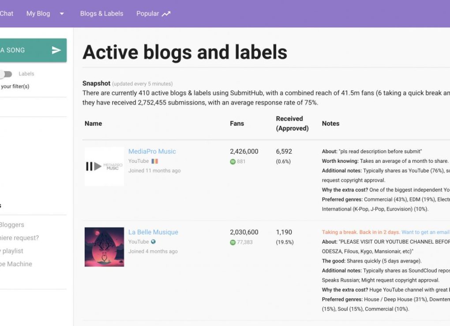Click the Romanian flag icon beside YouTube
The image size is (450, 326).
[155, 161]
